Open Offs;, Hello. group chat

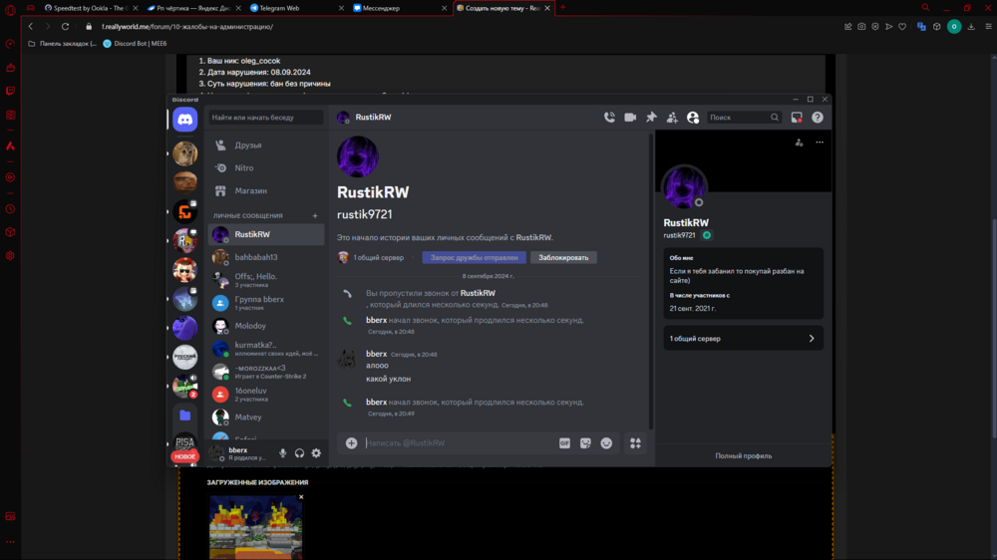coord(266,280)
